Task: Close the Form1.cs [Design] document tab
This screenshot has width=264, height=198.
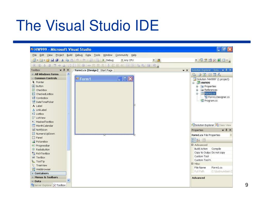Action: [x=187, y=70]
